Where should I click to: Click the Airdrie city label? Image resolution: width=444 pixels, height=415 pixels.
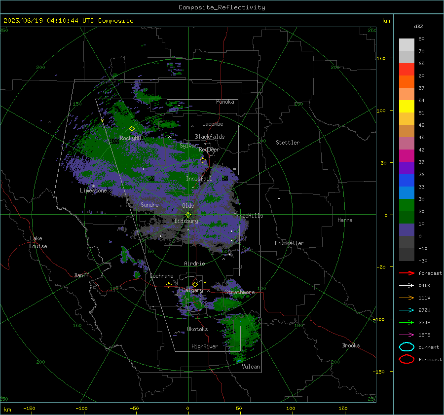[x=194, y=264]
